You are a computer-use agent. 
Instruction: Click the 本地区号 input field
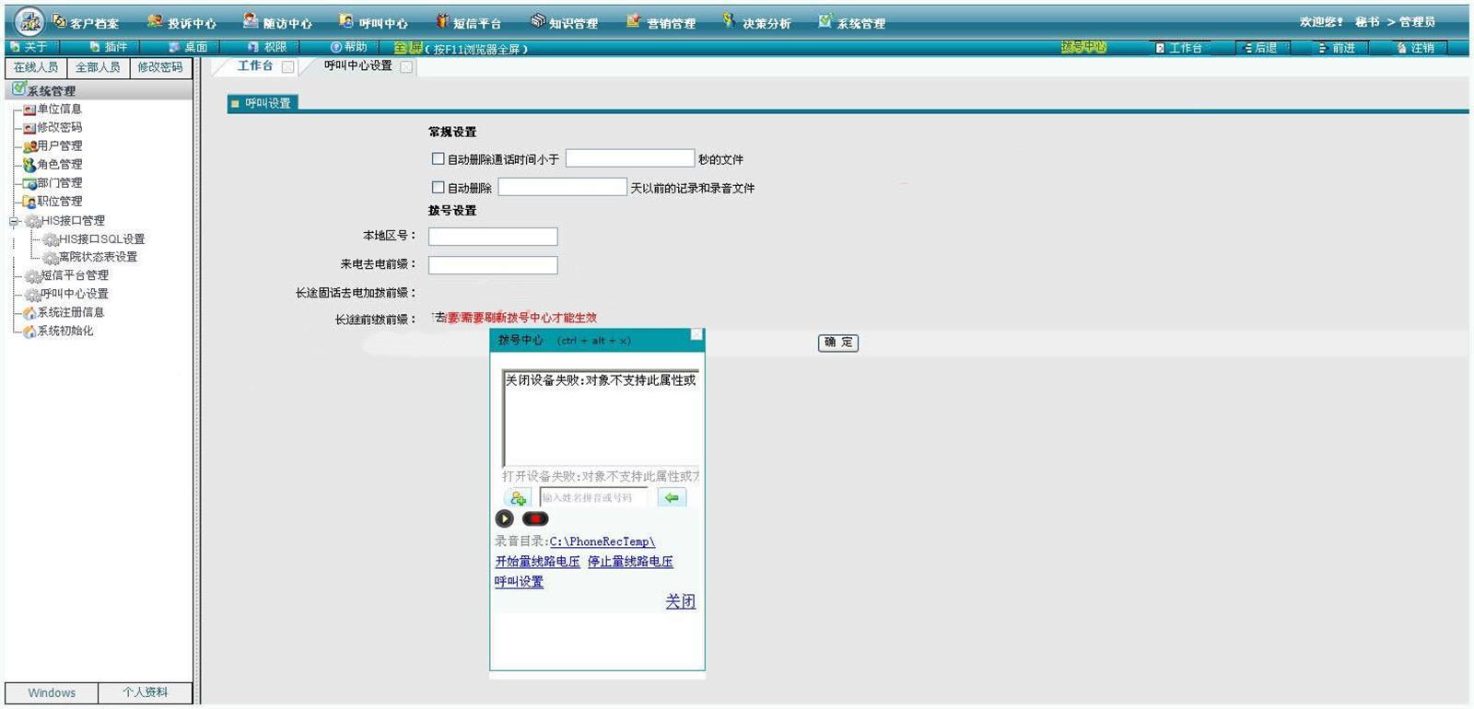493,237
